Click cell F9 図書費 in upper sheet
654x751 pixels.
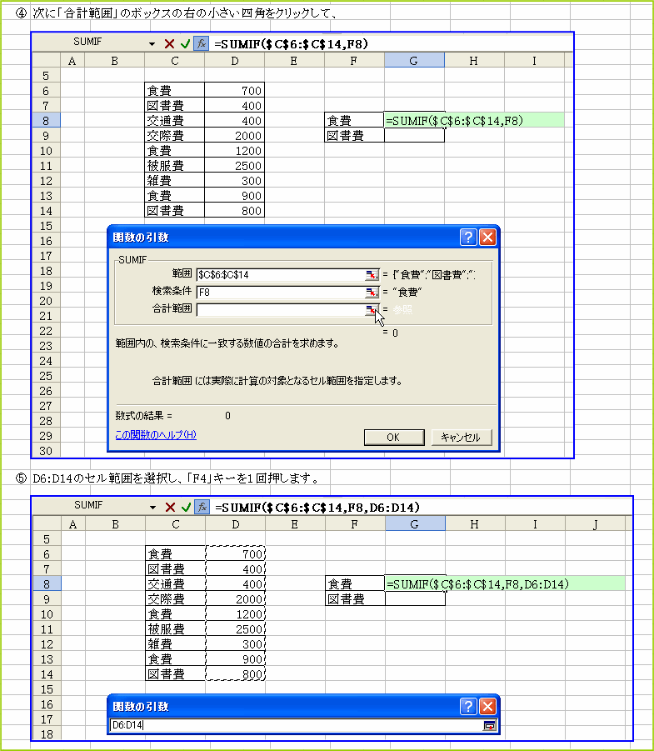354,136
